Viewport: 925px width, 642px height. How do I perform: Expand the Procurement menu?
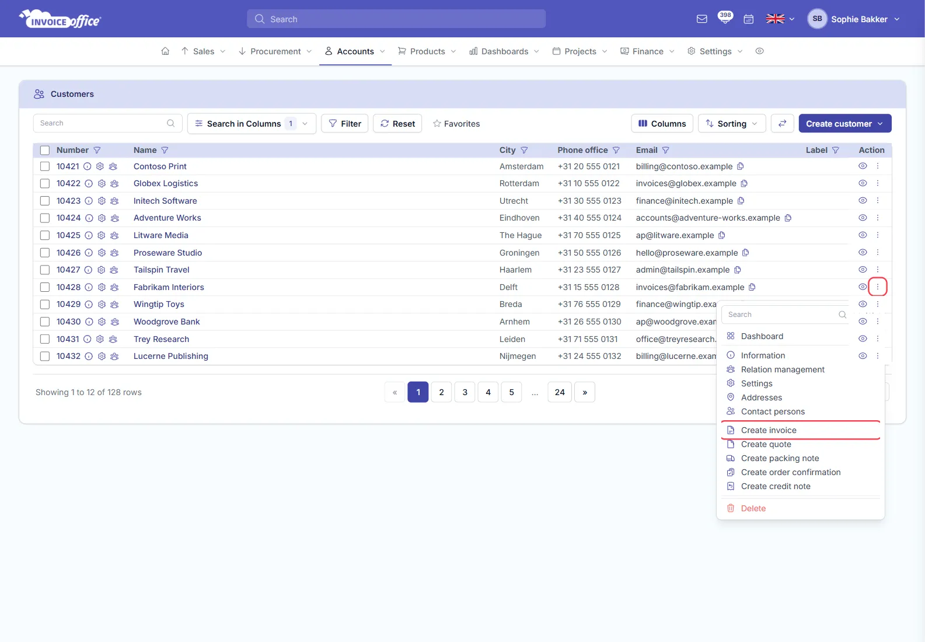(275, 51)
